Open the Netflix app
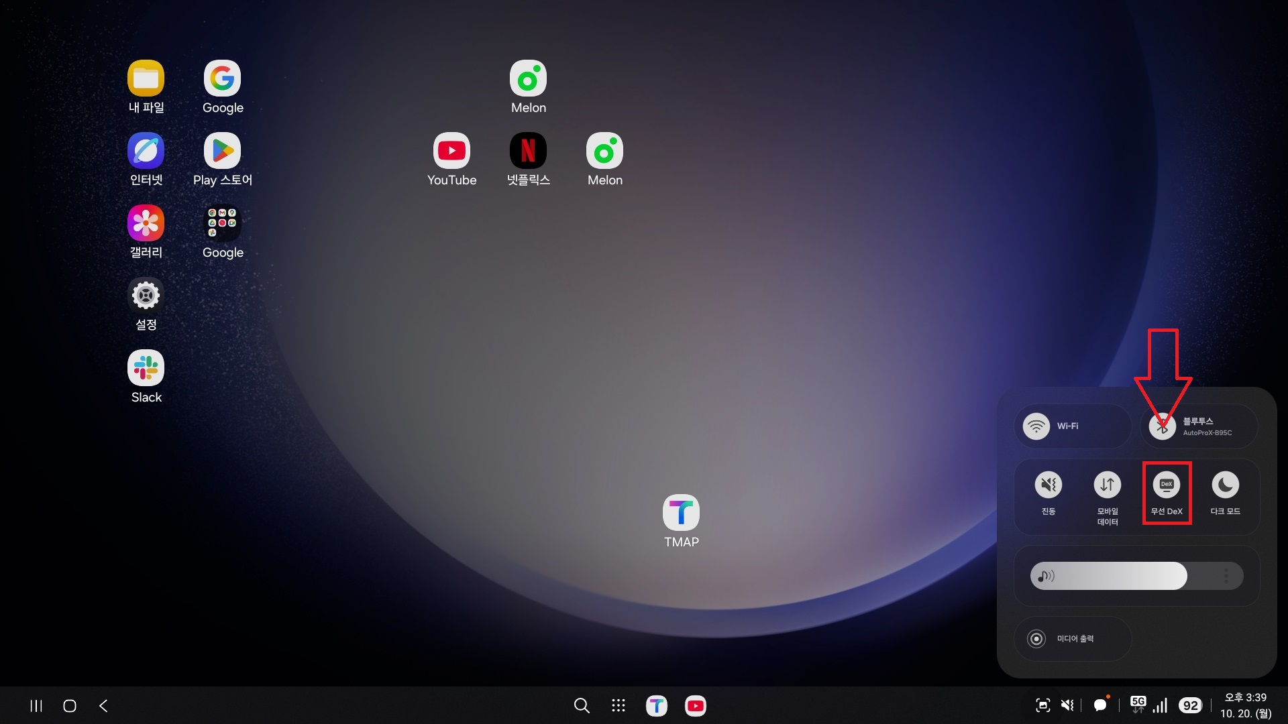 528,151
